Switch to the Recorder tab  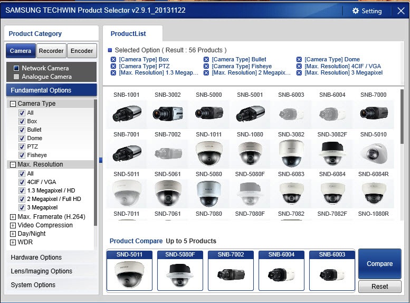click(51, 51)
